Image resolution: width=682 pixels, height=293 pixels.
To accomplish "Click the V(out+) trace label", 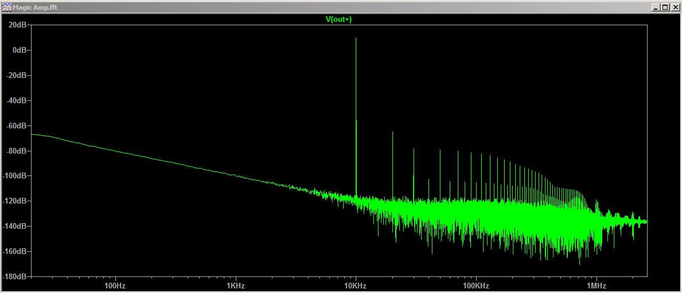I will pos(339,19).
